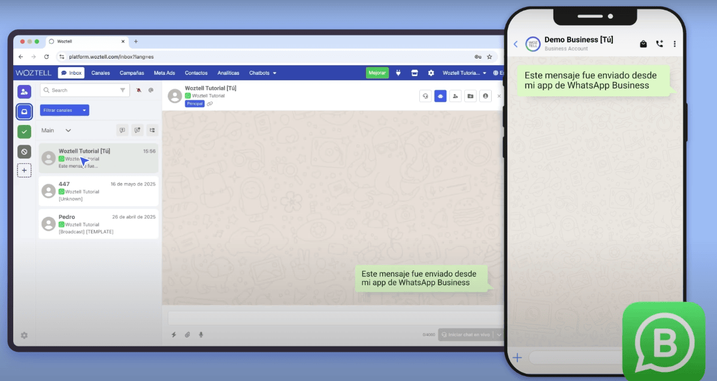Click the new message icon beside Main
This screenshot has height=381, width=717.
pos(122,130)
